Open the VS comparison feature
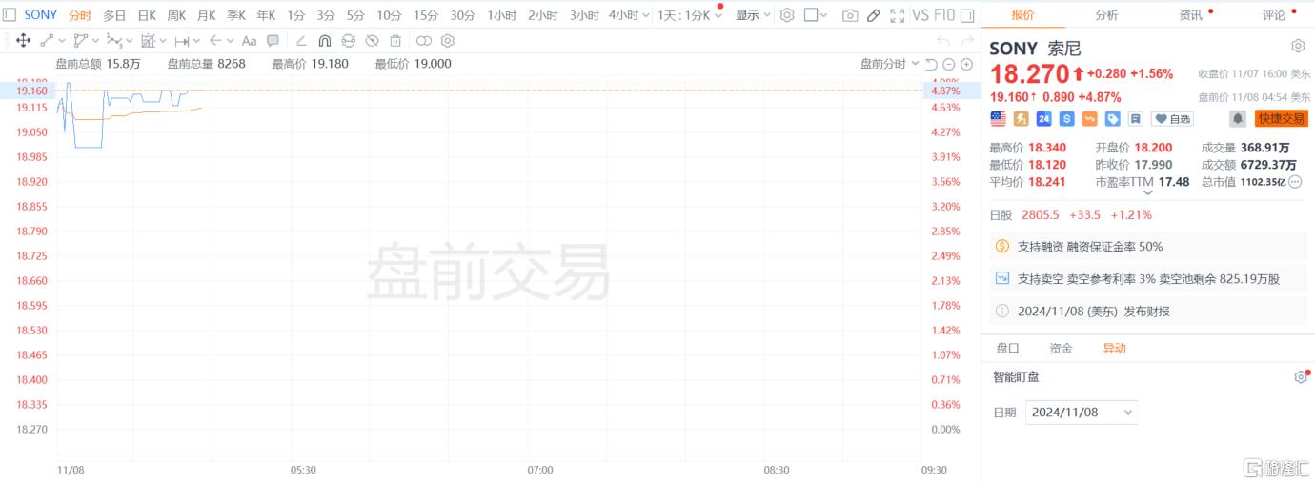The width and height of the screenshot is (1315, 484). pos(920,15)
